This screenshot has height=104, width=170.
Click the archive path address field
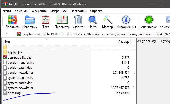pyautogui.click(x=93, y=34)
